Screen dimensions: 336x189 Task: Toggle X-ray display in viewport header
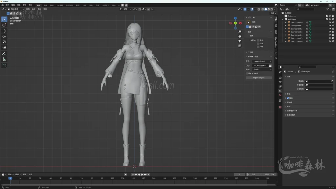(x=259, y=9)
